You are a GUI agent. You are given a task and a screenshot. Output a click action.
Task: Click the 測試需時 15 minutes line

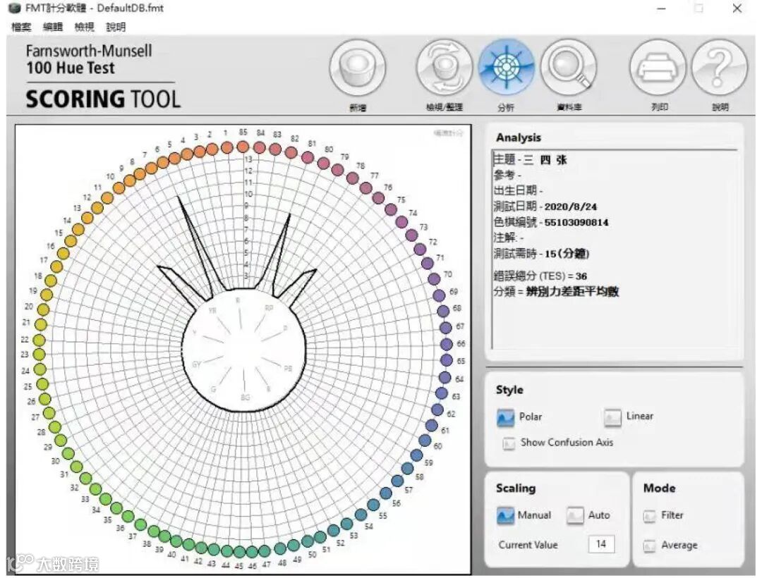click(541, 253)
